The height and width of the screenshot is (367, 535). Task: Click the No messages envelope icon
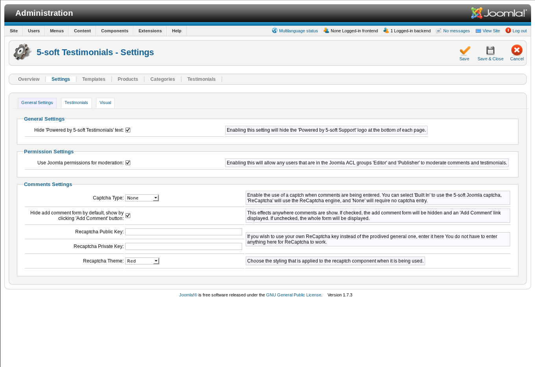[439, 30]
